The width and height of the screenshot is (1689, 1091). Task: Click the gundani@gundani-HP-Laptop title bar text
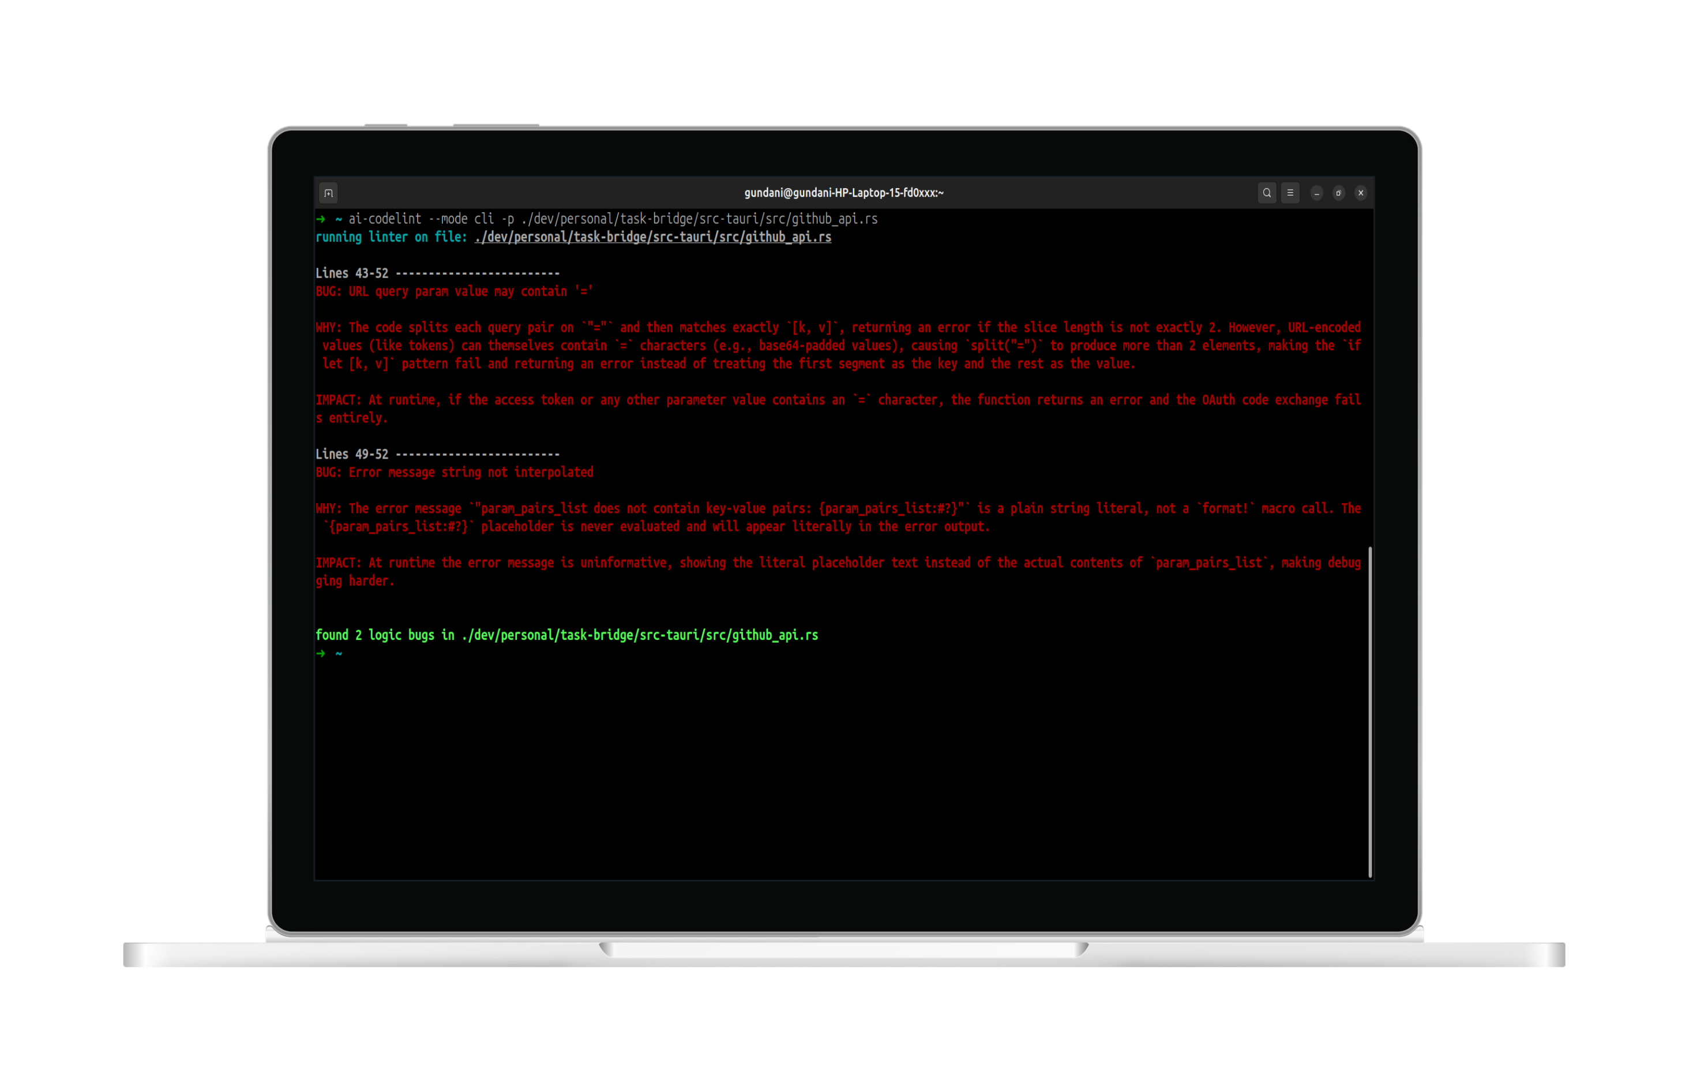point(843,193)
